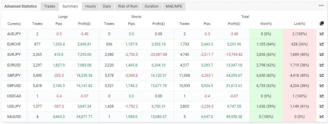Open chart icon for EURUSD row

[x=322, y=65]
